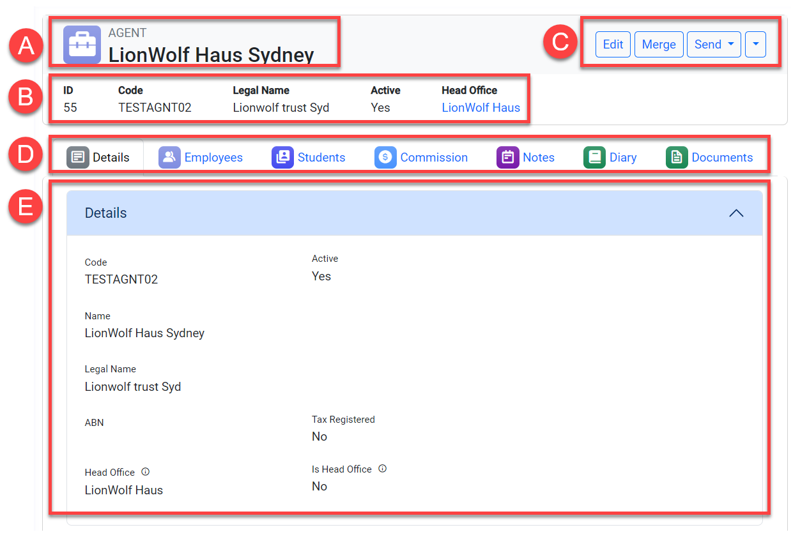
Task: Click the Details section header bar
Action: tap(383, 213)
